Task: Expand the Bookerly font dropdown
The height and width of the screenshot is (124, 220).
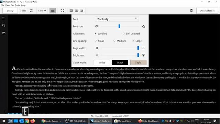Action: point(117,19)
